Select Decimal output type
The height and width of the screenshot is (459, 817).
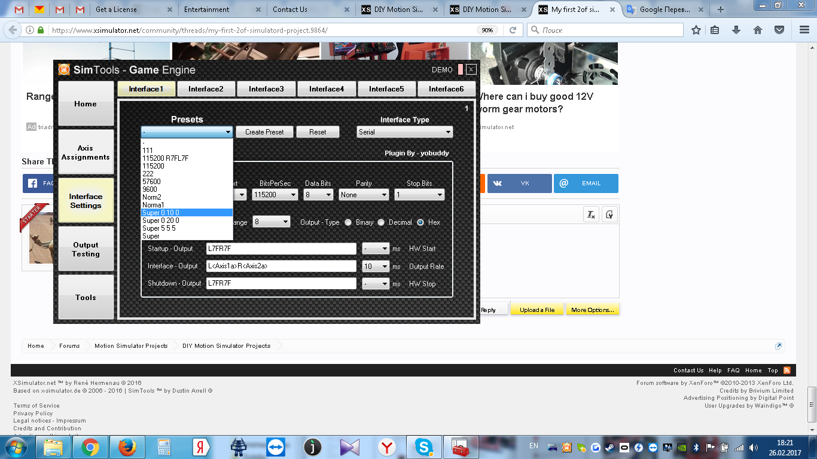[380, 222]
